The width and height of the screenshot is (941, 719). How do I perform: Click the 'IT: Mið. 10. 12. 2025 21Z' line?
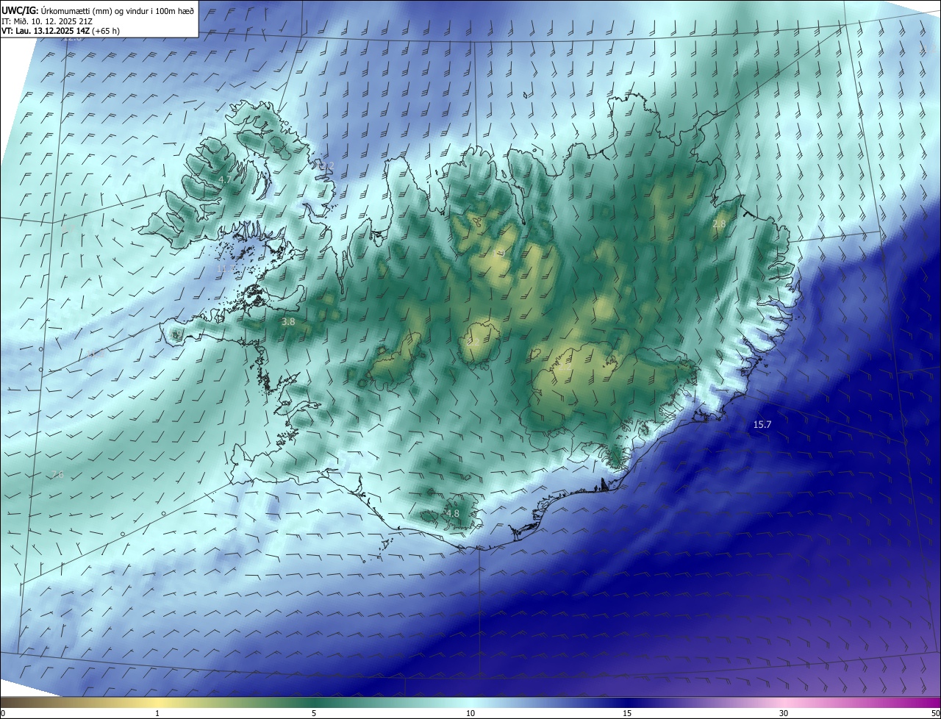48,21
